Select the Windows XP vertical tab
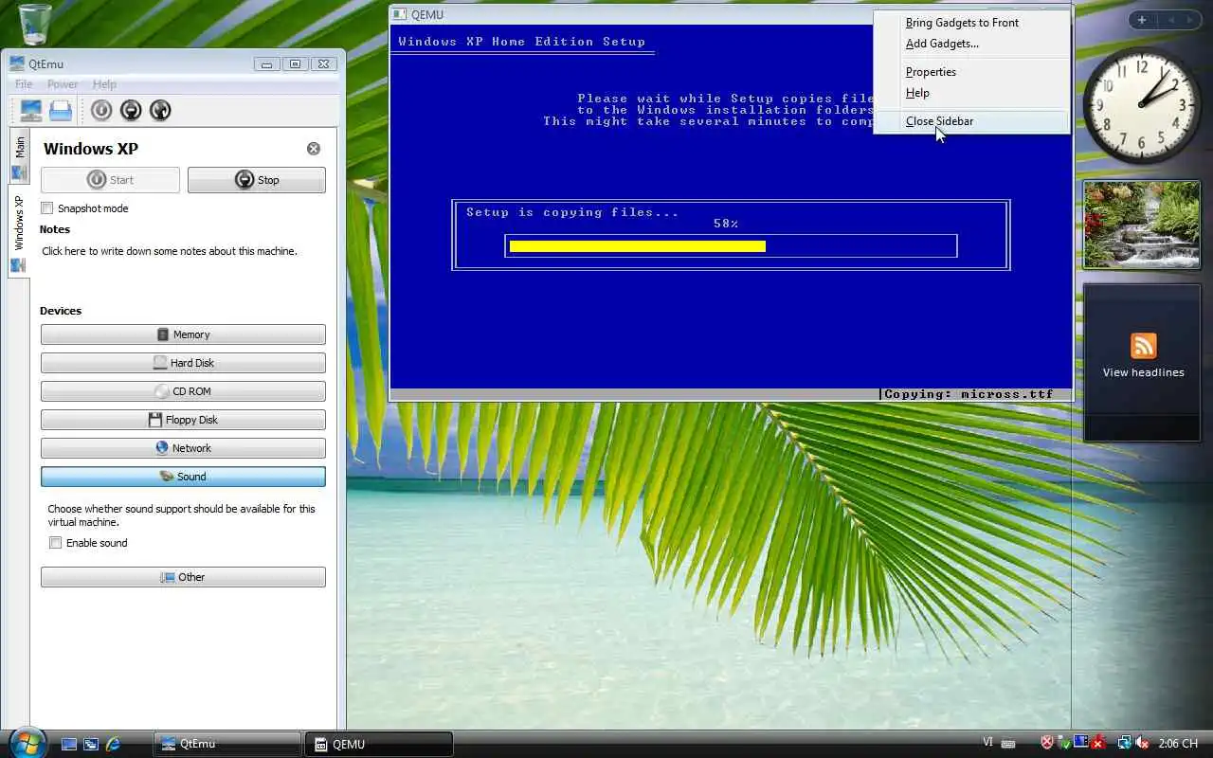The width and height of the screenshot is (1213, 758). [x=19, y=233]
